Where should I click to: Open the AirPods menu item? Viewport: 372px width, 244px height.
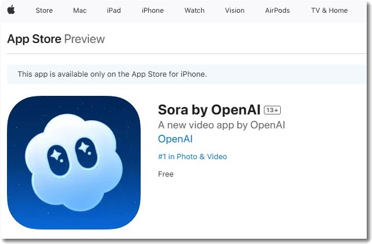(277, 10)
